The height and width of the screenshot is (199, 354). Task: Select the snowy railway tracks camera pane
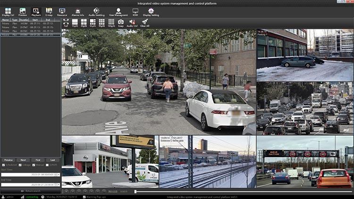[208, 162]
